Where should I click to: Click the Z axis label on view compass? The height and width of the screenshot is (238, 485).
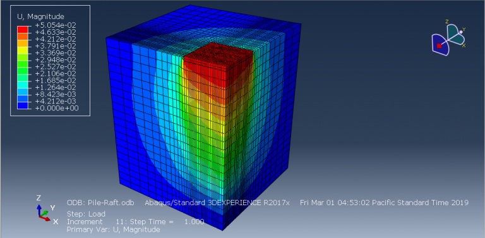[x=447, y=21]
